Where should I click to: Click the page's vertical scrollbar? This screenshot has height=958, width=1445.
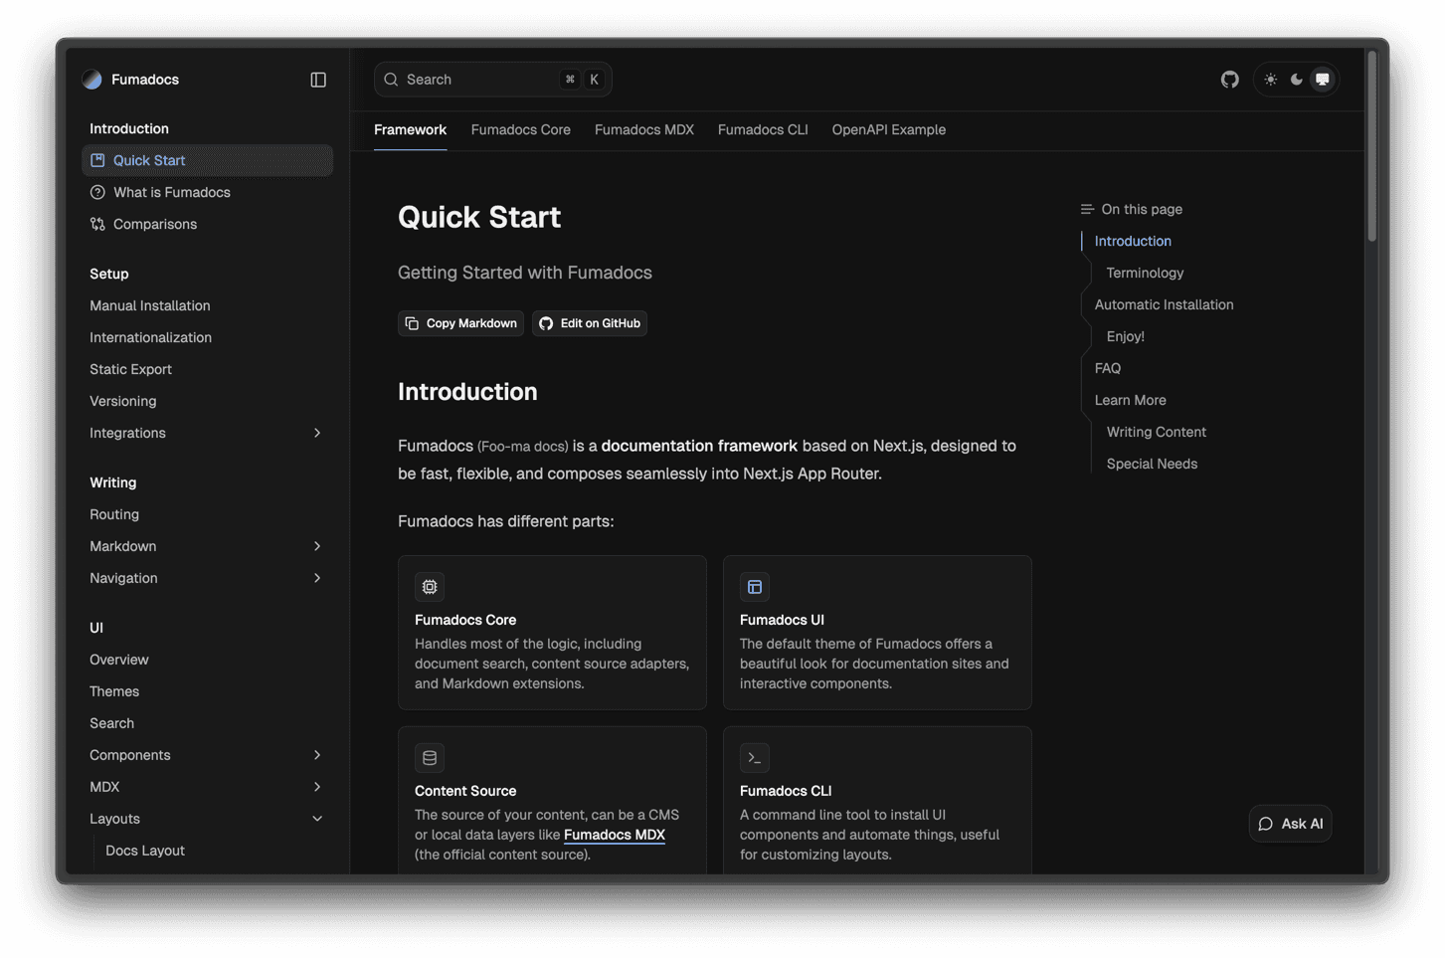click(1371, 147)
